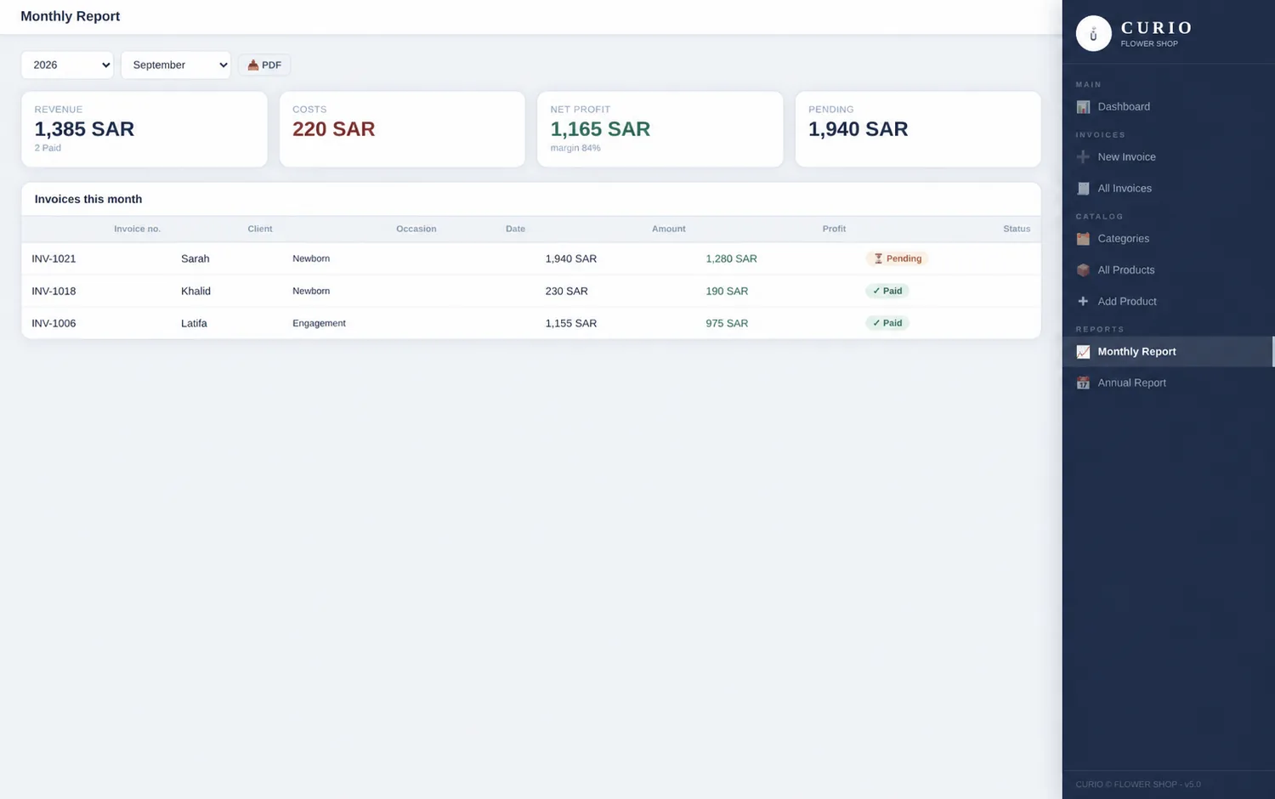Export the report with the PDF button

click(264, 65)
